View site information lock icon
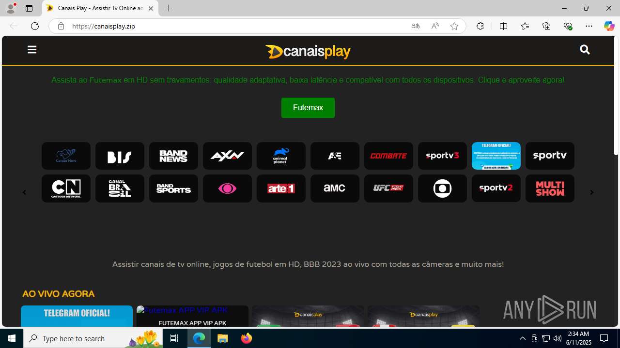620x348 pixels. click(61, 26)
